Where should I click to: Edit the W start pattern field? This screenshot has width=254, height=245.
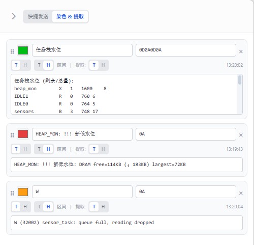[x=82, y=192]
